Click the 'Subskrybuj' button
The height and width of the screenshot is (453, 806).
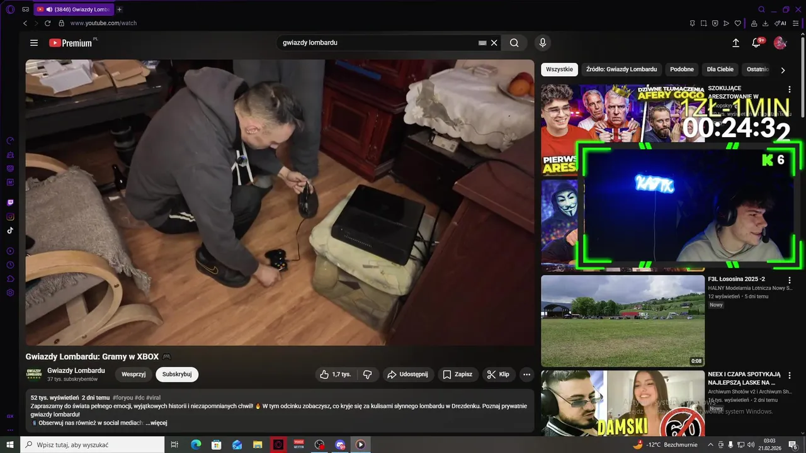pos(177,374)
